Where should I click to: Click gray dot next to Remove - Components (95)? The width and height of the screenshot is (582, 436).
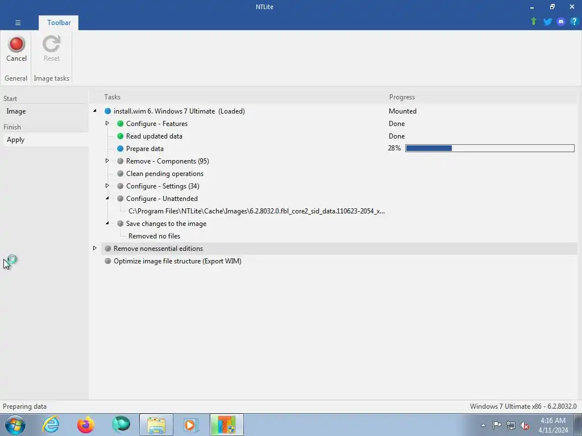click(120, 161)
